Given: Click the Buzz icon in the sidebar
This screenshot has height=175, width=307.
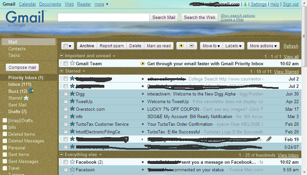Looking at the screenshot, I should coord(31,91).
